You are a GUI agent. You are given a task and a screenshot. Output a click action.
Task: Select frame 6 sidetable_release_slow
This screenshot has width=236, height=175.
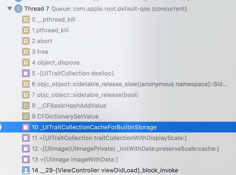tap(129, 84)
